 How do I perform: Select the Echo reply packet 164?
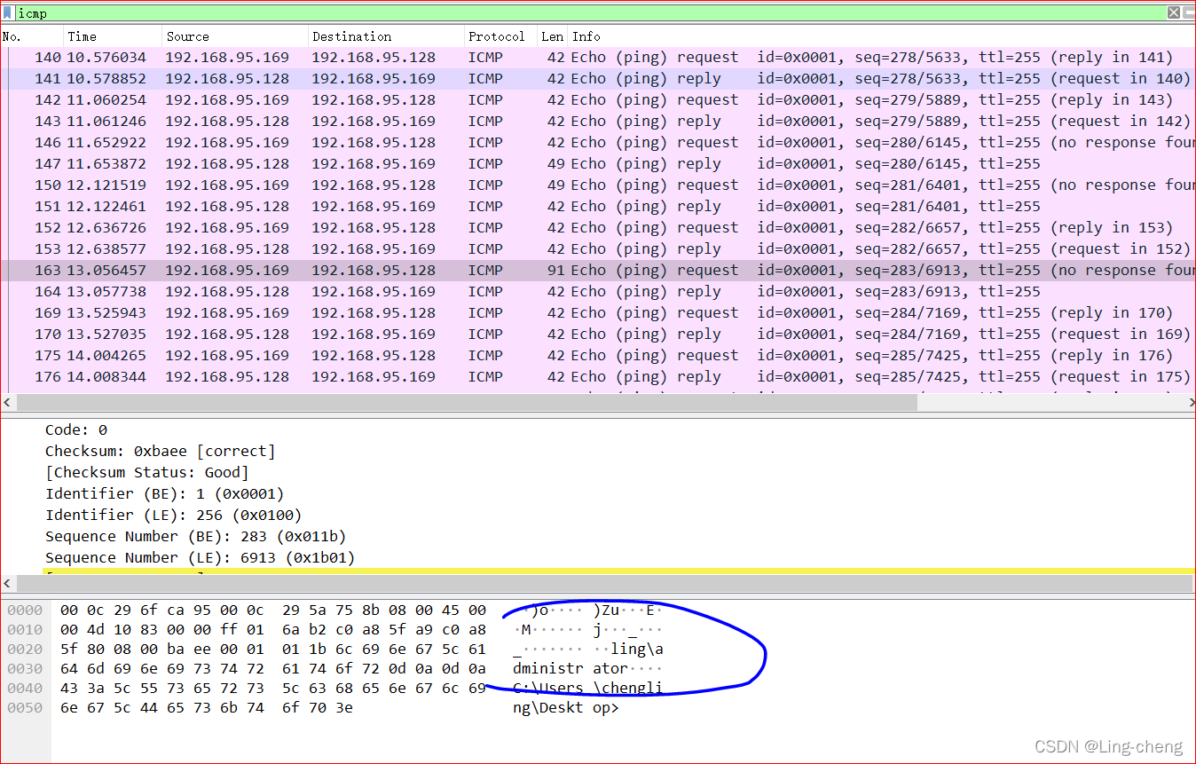266,291
